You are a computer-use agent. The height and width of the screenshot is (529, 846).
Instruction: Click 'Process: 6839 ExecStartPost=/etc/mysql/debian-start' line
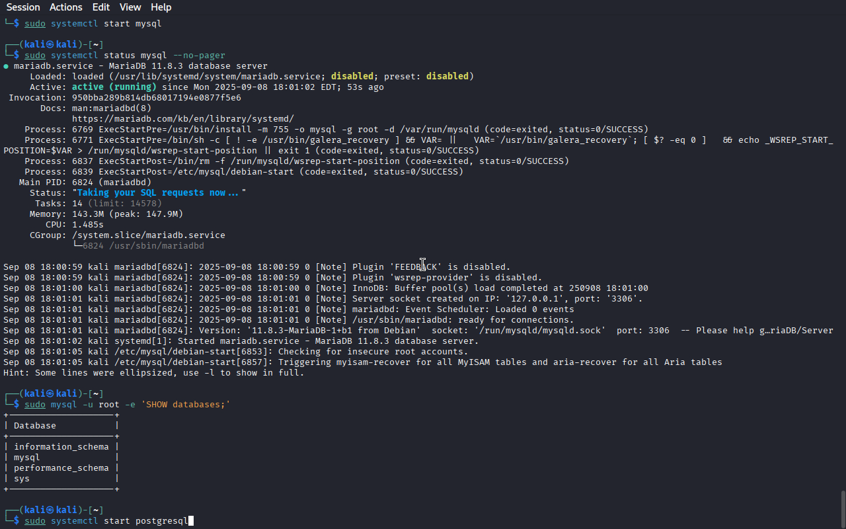[x=244, y=172]
